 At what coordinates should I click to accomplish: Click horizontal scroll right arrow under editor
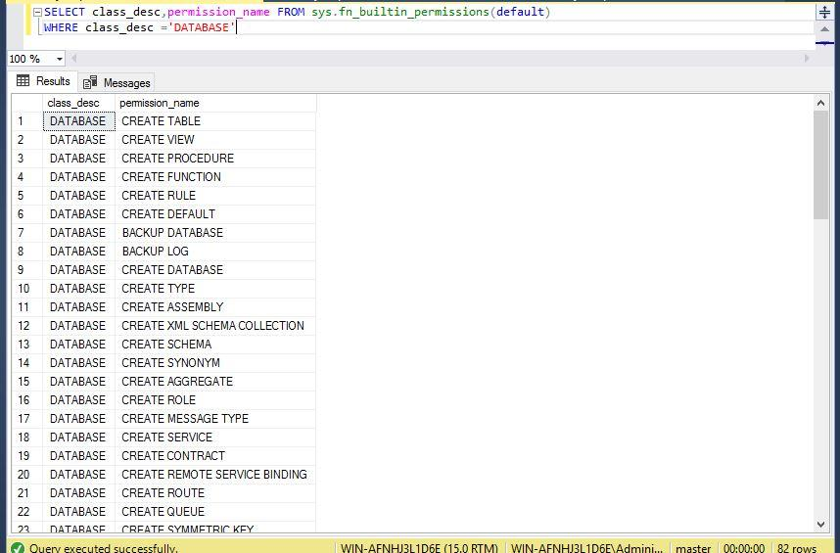[807, 59]
